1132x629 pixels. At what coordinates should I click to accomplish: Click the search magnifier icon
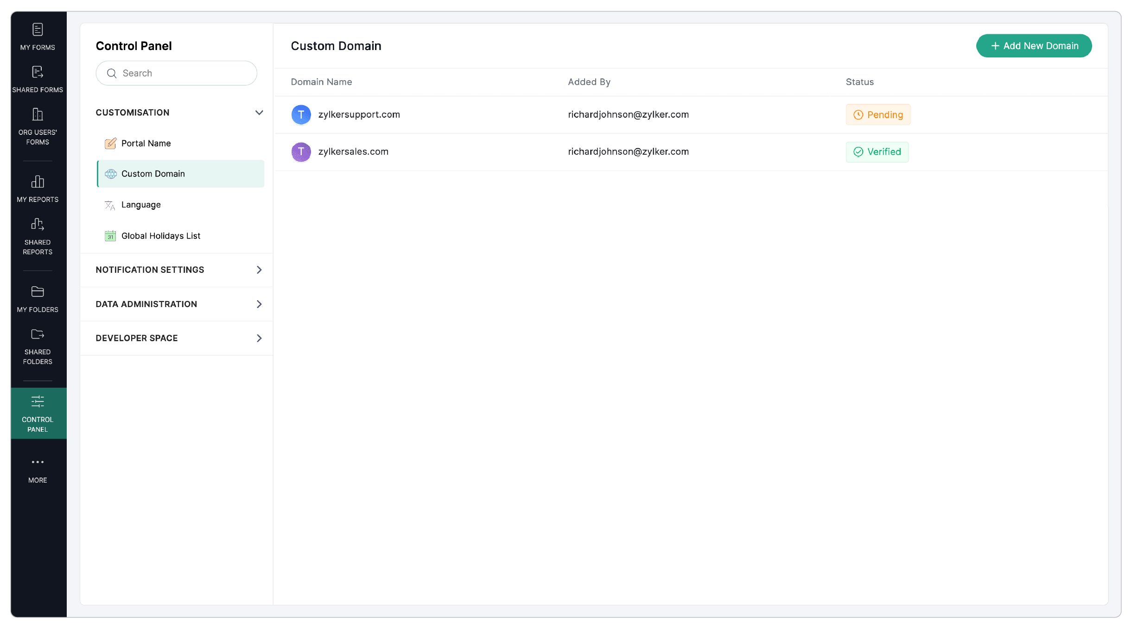coord(111,73)
